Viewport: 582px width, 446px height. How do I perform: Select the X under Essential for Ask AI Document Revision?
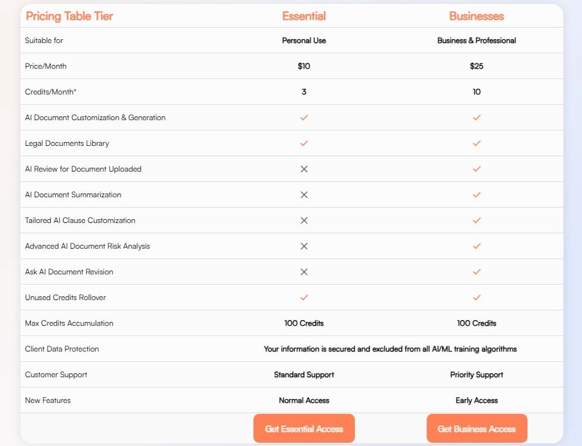click(x=304, y=272)
